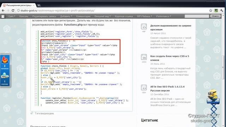Expand the WP-Filebase dropdown menu
The image size is (226, 127).
144,16
